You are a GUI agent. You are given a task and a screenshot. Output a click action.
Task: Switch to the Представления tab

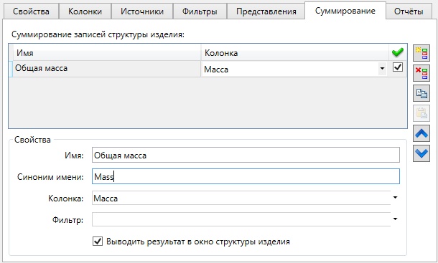(x=266, y=11)
